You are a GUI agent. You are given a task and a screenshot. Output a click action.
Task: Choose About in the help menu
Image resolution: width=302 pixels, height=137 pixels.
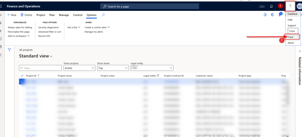291,43
